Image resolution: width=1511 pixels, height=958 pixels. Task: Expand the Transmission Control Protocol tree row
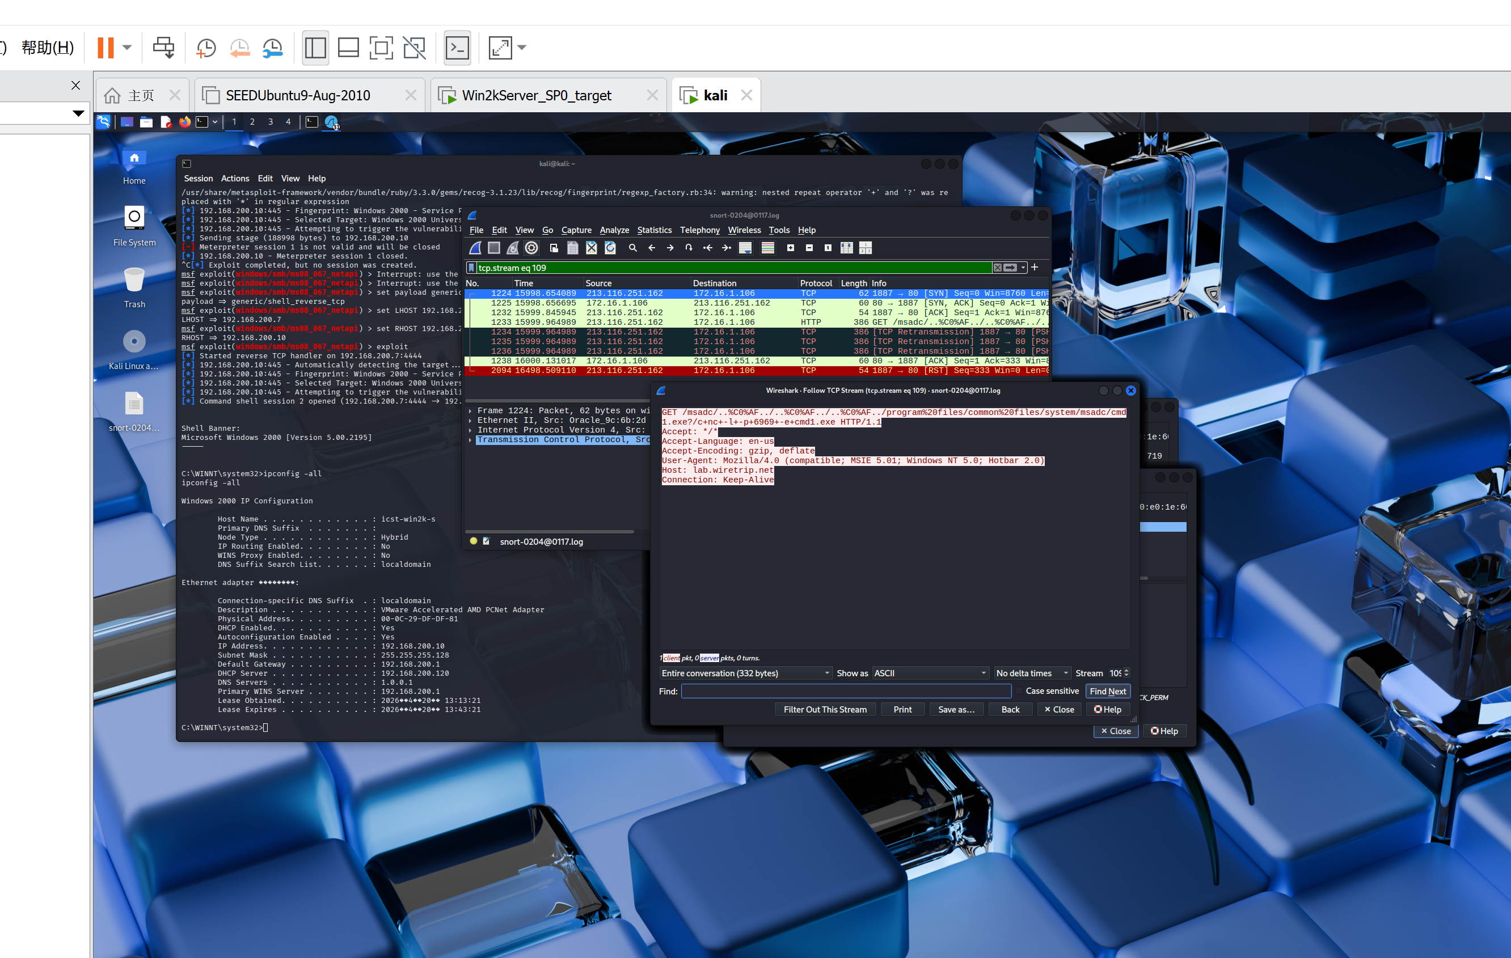pos(470,440)
